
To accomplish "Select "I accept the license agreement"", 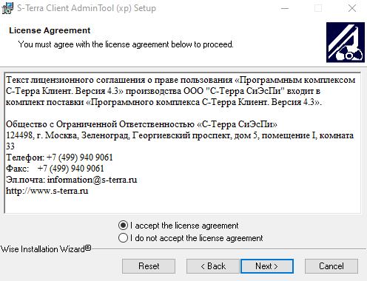I will (x=178, y=226).
